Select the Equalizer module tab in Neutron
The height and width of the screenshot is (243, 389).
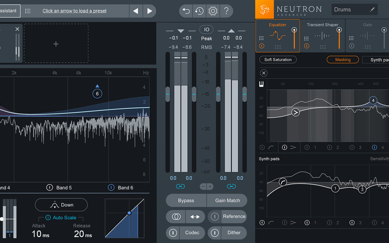coord(278,35)
